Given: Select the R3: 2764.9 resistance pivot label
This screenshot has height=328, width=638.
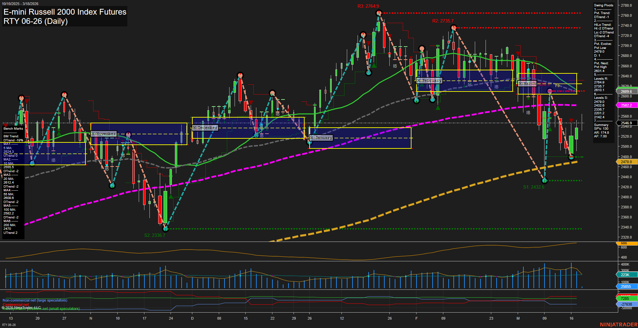Looking at the screenshot, I should click(368, 6).
